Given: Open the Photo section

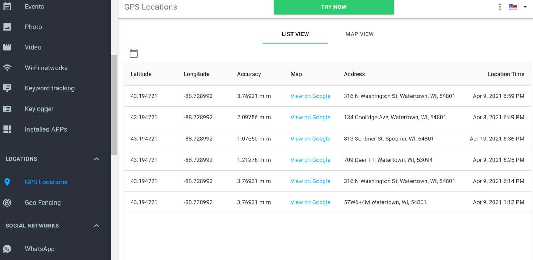Looking at the screenshot, I should tap(33, 27).
